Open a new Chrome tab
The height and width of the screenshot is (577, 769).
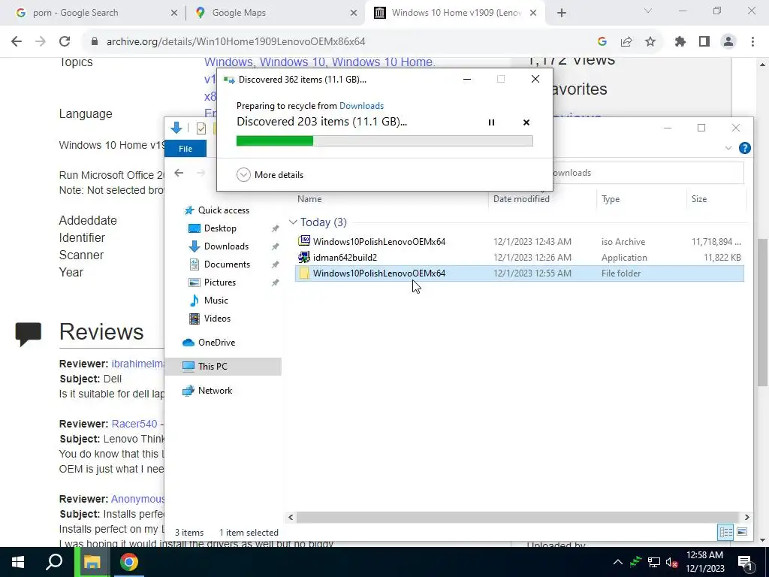tap(562, 14)
